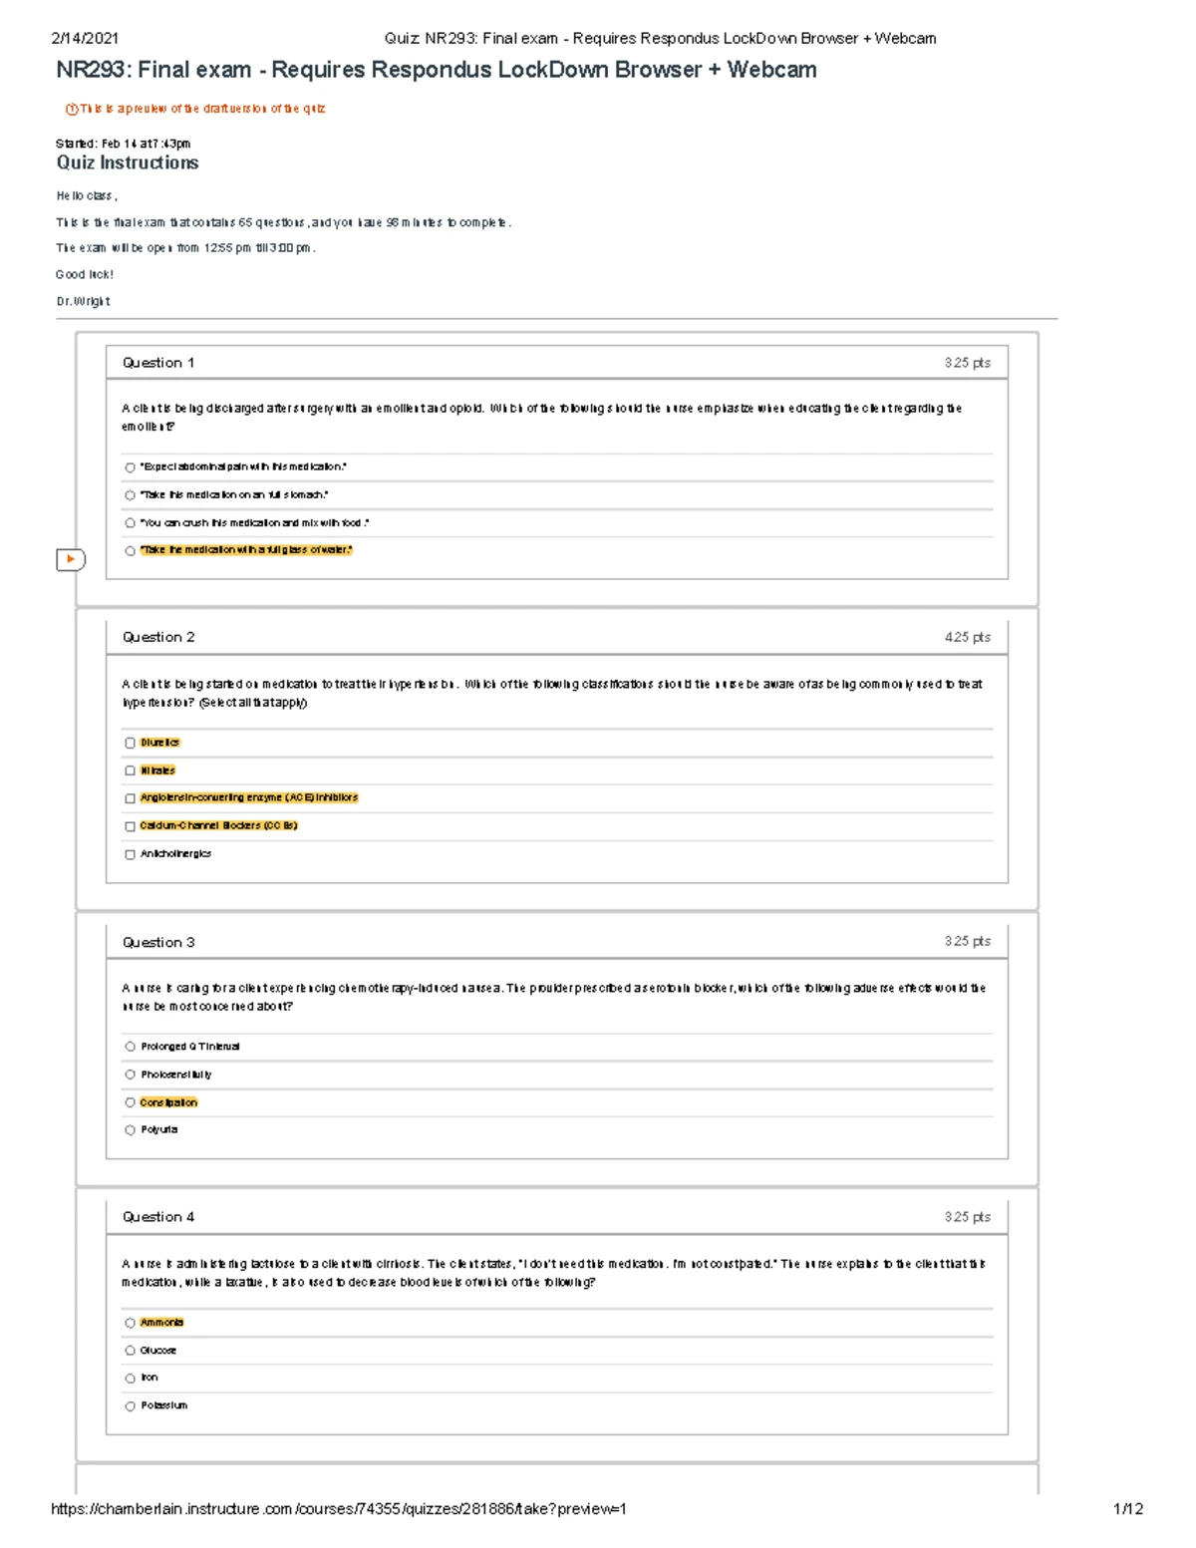This screenshot has height=1548, width=1196.
Task: Choose "You can crush this medication" option
Action: 130,523
